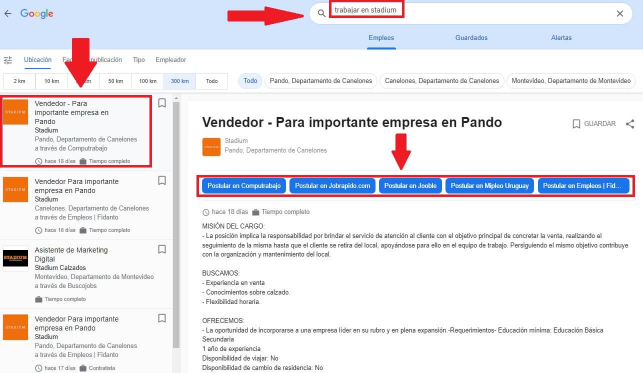Select the blue 'Todo' location chip
643x373 pixels.
250,81
